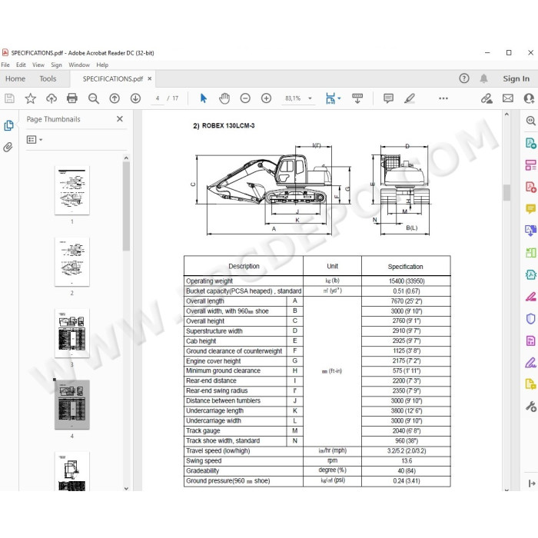Open the notifications bell
The image size is (538, 538).
(483, 78)
